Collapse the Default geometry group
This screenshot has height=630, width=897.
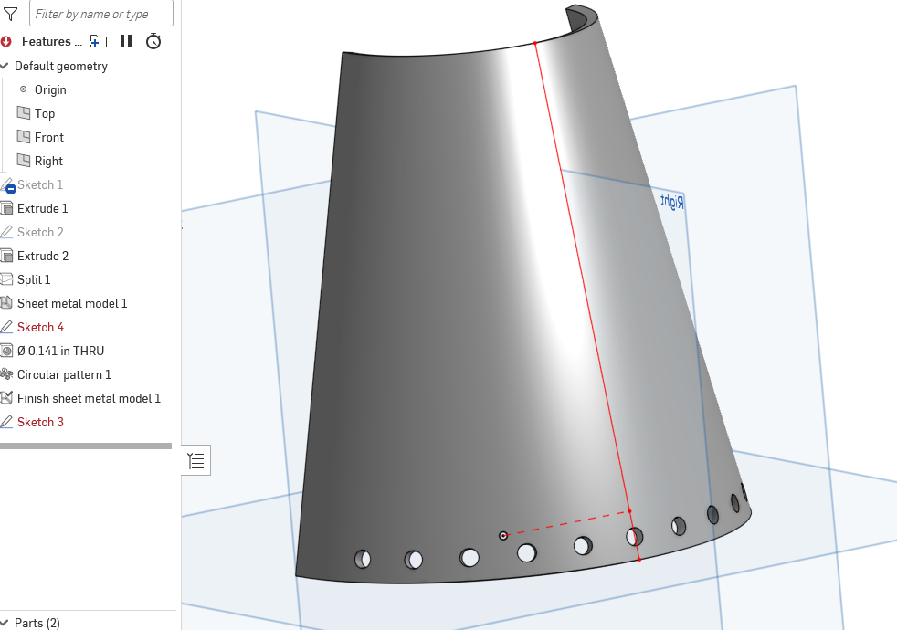(x=5, y=66)
